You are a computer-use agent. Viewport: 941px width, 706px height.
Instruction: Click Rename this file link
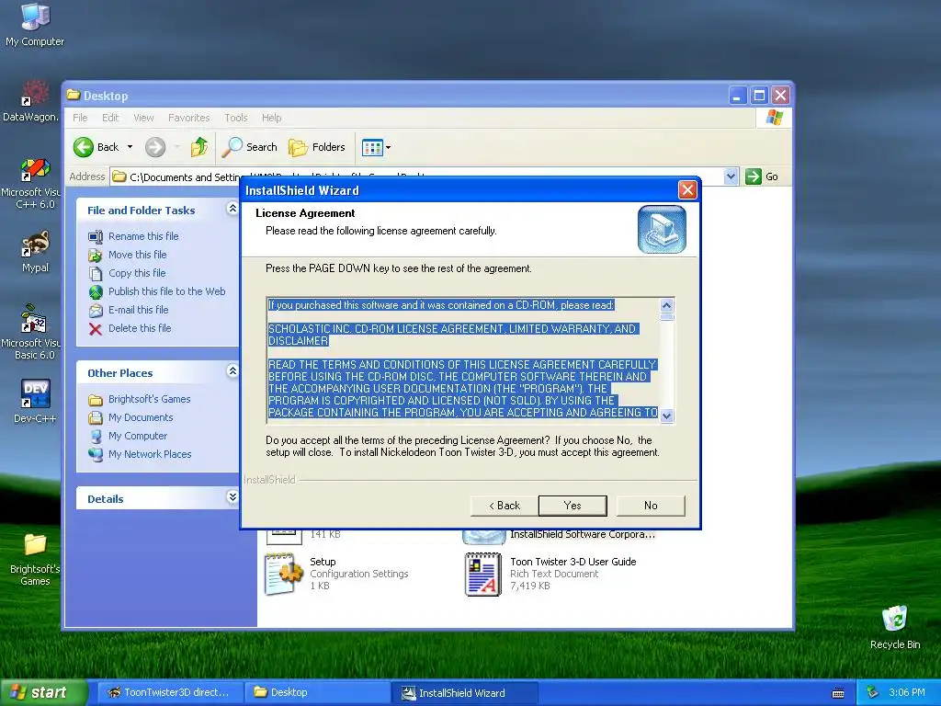143,236
